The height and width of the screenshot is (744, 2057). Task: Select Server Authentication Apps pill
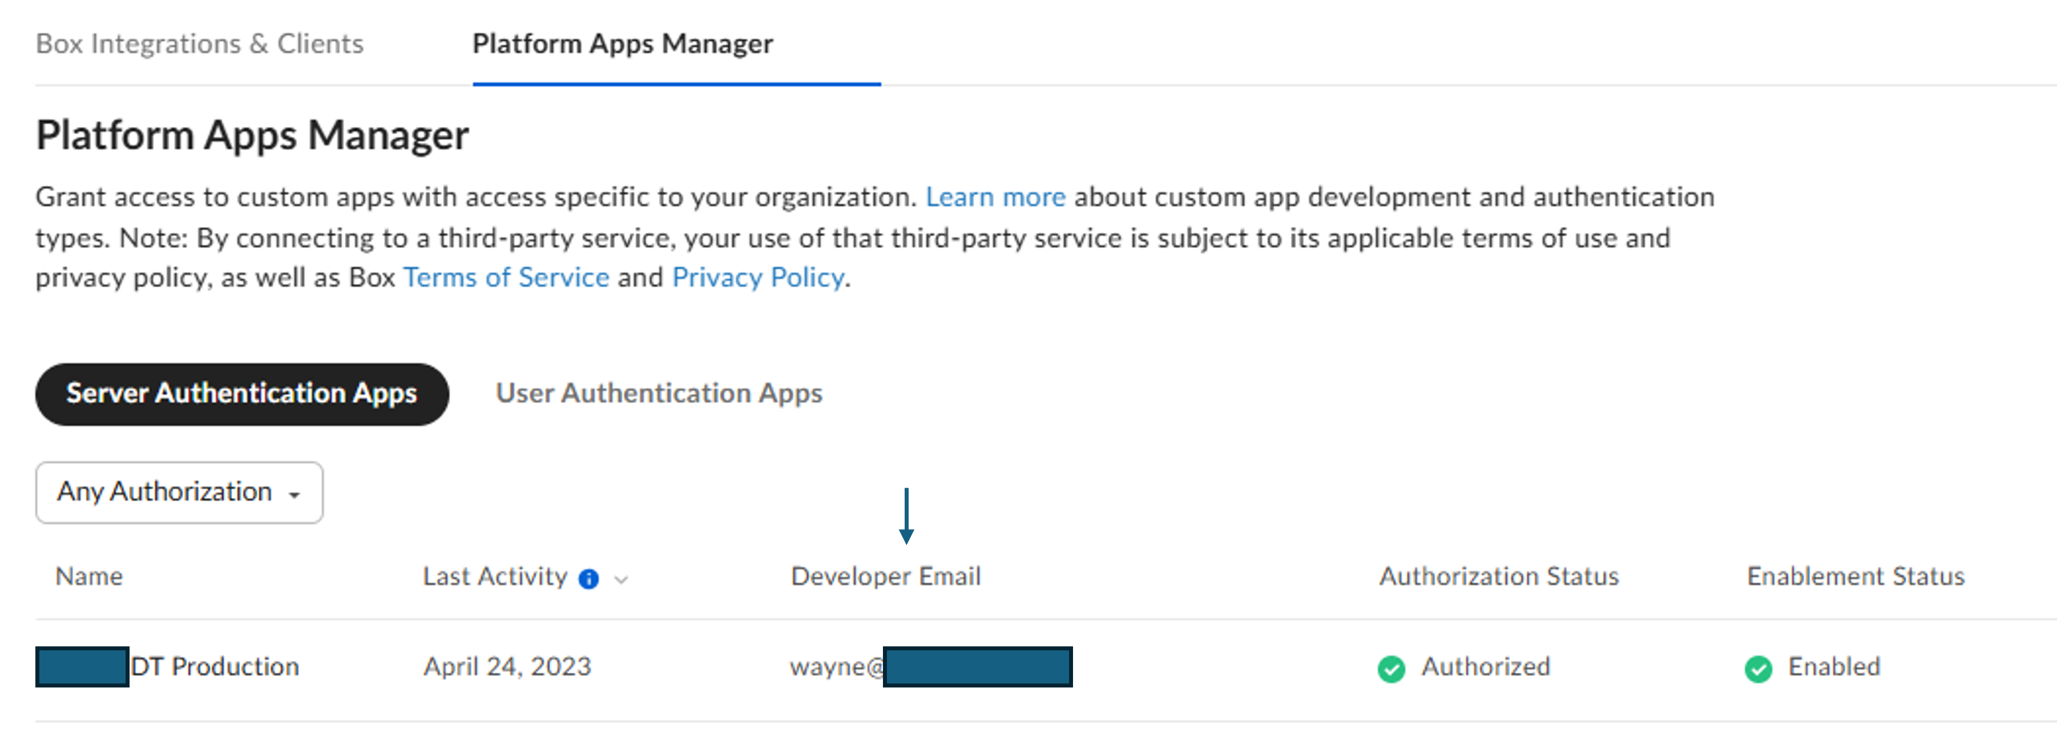point(241,393)
